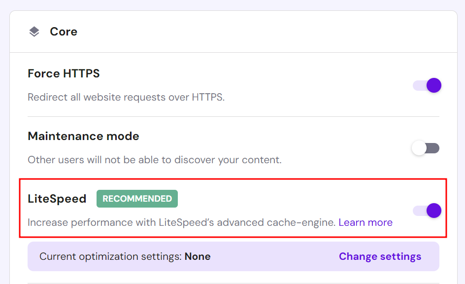The height and width of the screenshot is (284, 465).
Task: Click the Force HTTPS heading
Action: 64,73
